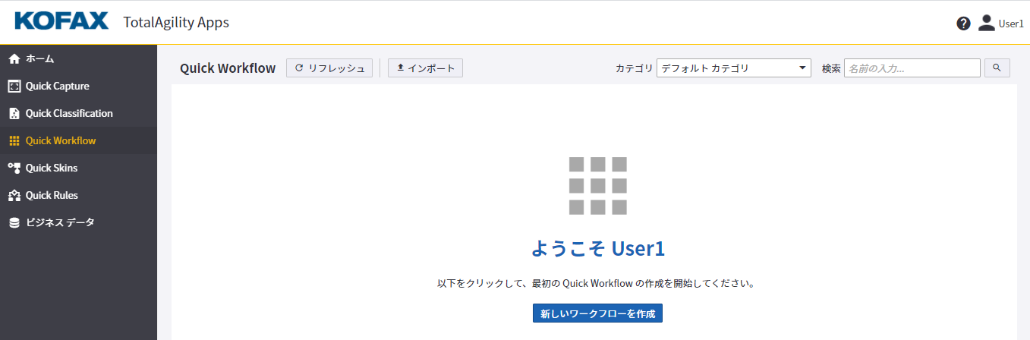1030x340 pixels.
Task: Open Quick Classification in the sidebar
Action: [x=78, y=113]
